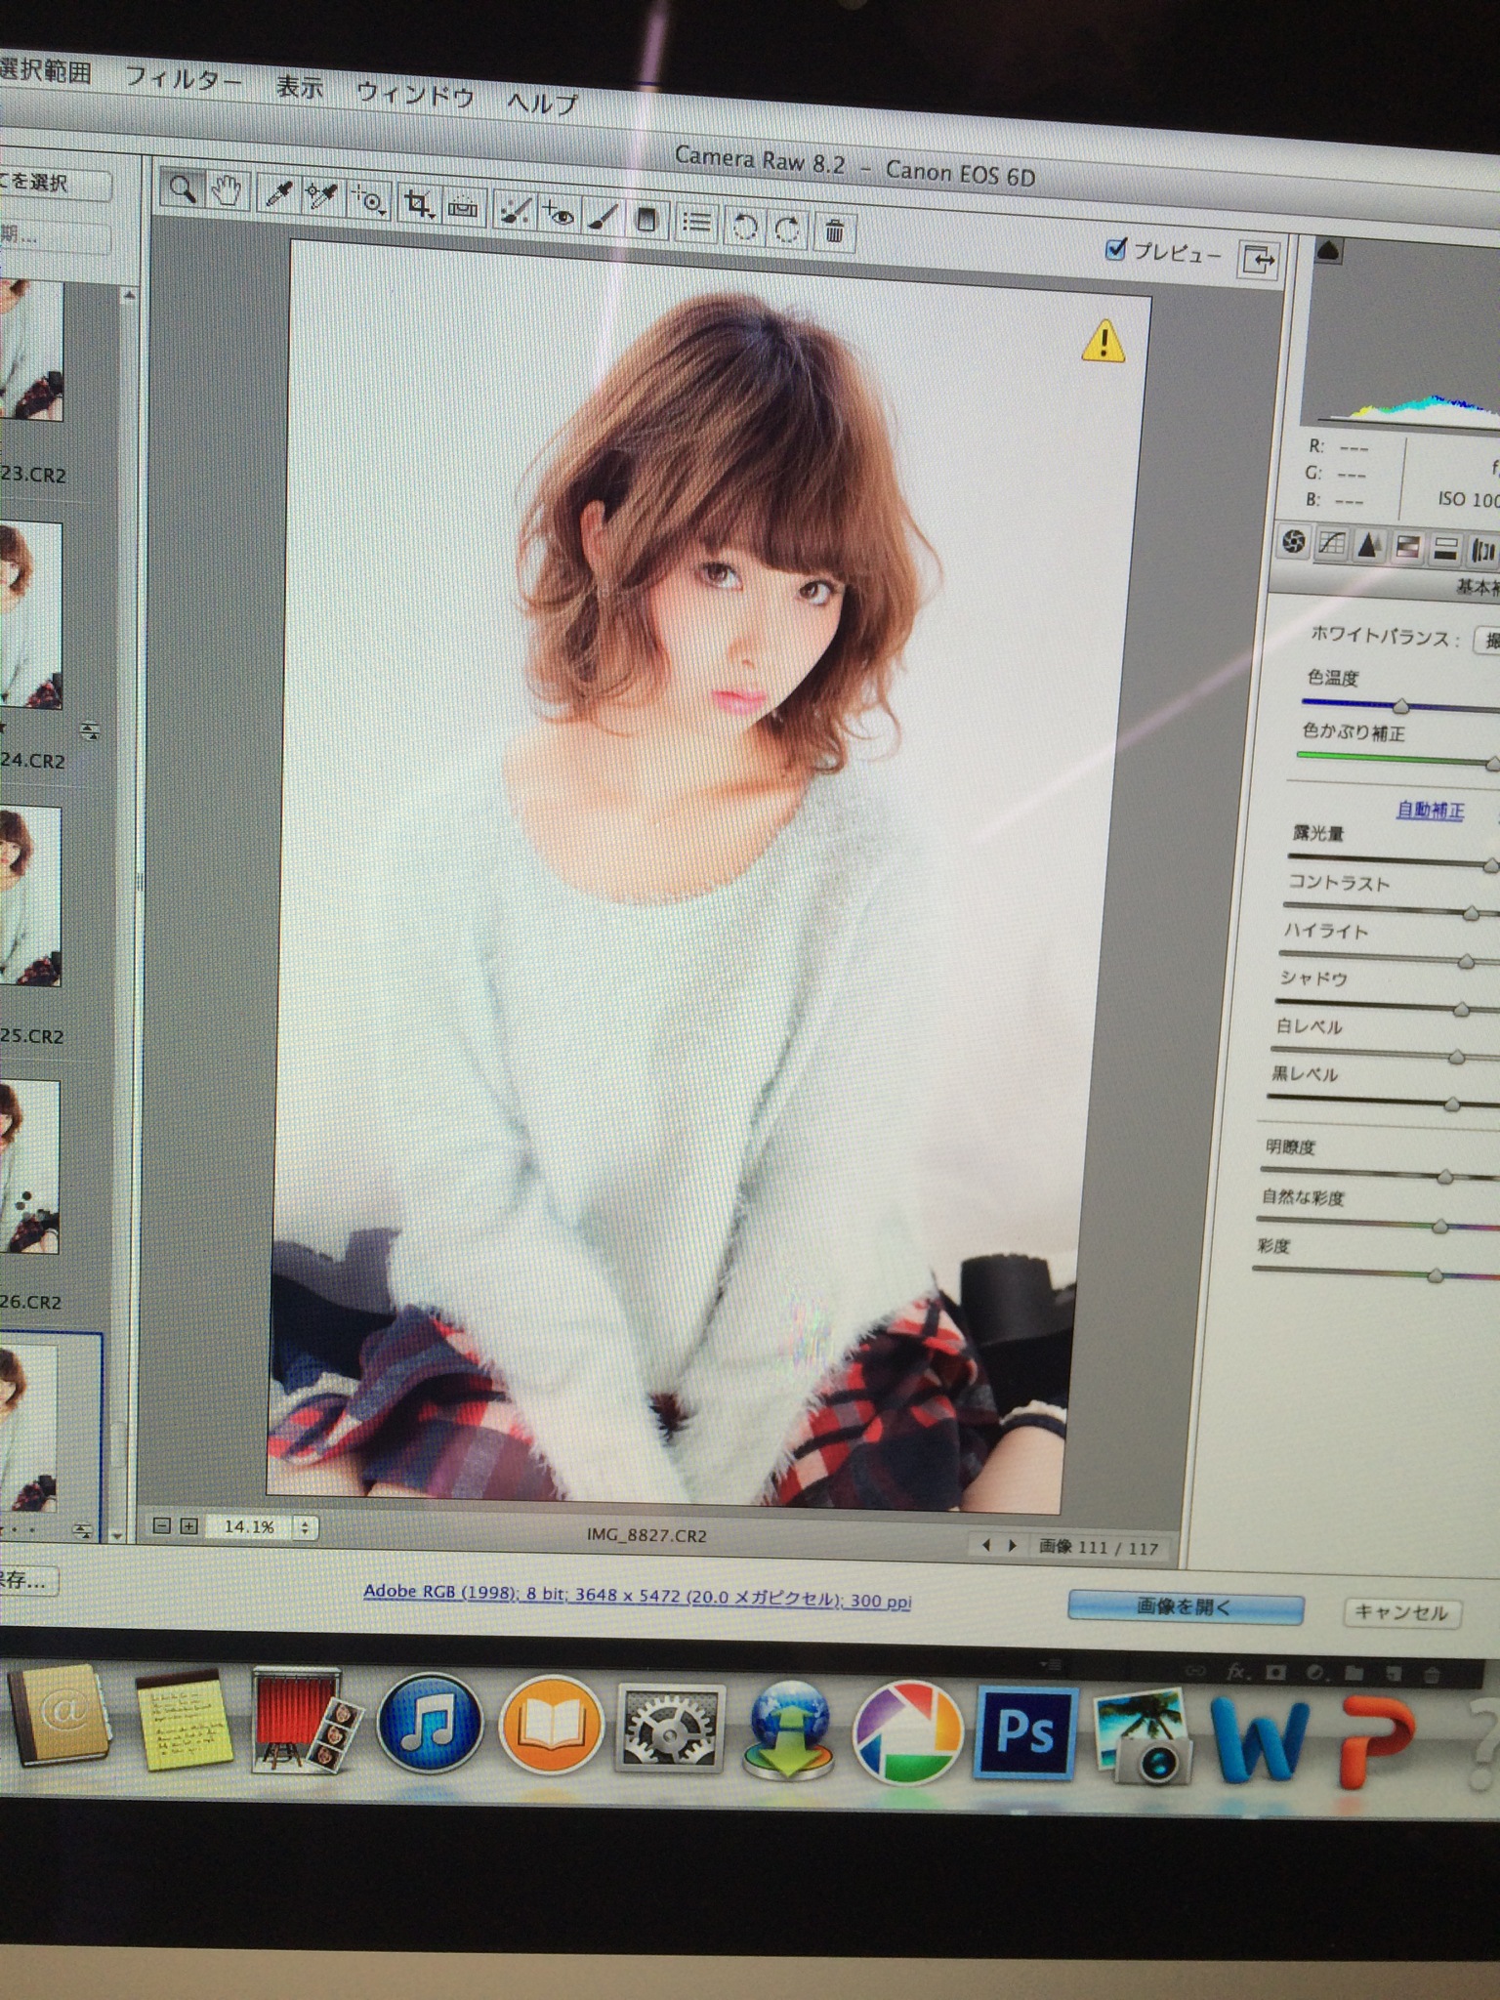Click the Adobe RGB workflow options link
The height and width of the screenshot is (2000, 1500).
(637, 1596)
